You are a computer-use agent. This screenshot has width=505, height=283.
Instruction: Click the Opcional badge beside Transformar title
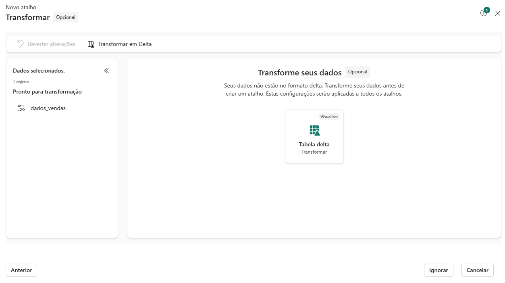[x=66, y=17]
